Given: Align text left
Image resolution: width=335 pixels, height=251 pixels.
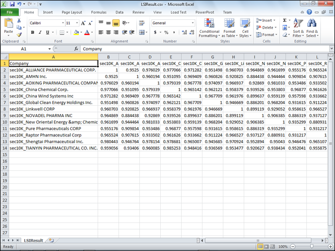Looking at the screenshot, I should (x=101, y=32).
